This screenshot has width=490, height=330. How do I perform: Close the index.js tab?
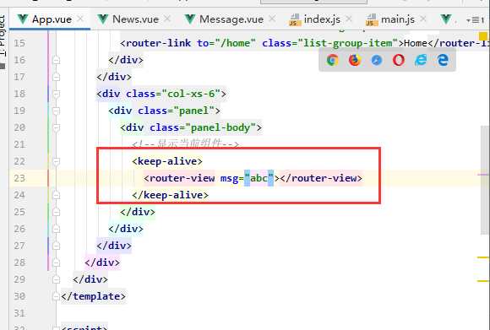click(349, 19)
